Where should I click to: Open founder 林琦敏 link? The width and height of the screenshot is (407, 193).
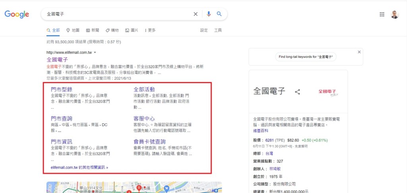pos(275,169)
